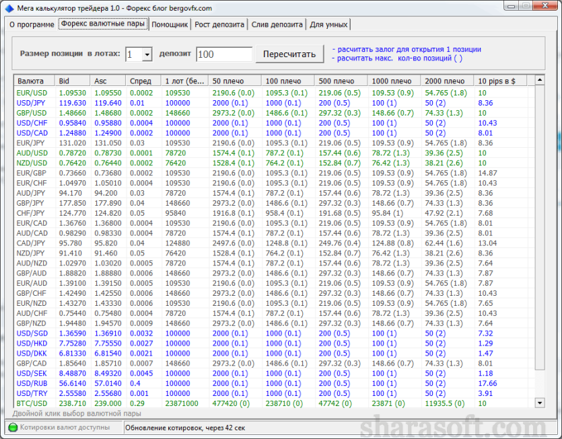Select the AUD/USD row
The height and width of the screenshot is (439, 562).
[x=274, y=153]
